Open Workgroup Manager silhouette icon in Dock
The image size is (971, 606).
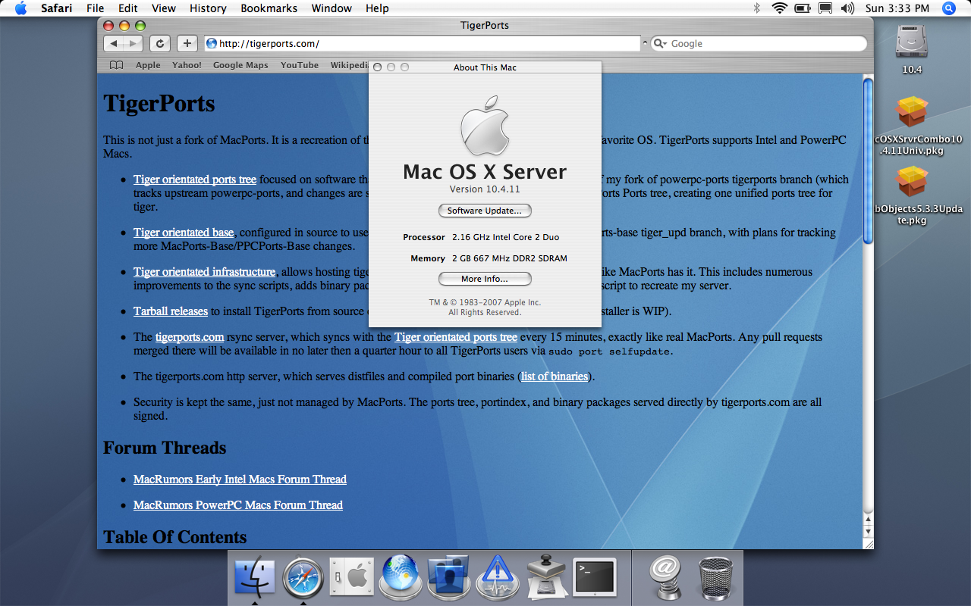click(448, 577)
